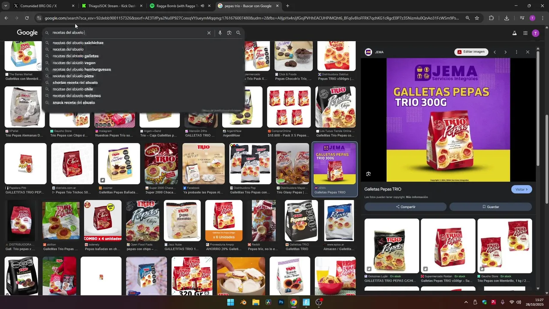Open the Chrome tab search dropdown
549x309 pixels.
6,6
